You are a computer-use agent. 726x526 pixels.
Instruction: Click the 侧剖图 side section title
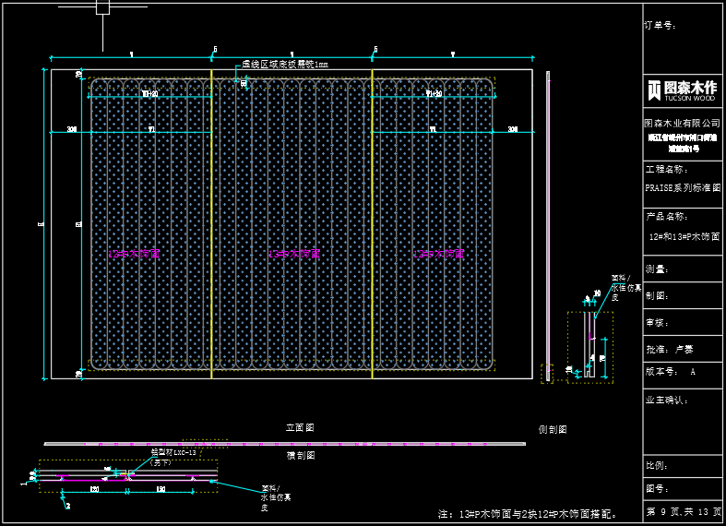click(x=553, y=430)
